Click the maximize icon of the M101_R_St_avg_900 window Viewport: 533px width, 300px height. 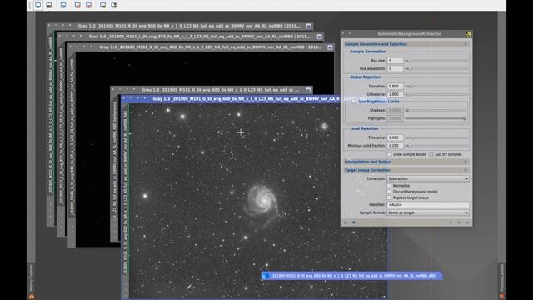[x=309, y=26]
